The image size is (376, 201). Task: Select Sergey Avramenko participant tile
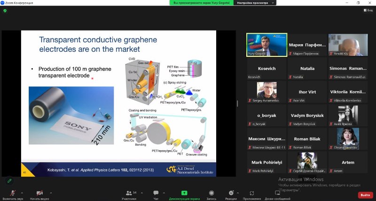click(266, 92)
